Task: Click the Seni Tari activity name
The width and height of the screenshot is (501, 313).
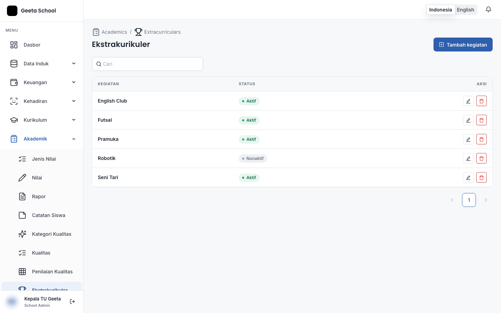Action: [108, 177]
